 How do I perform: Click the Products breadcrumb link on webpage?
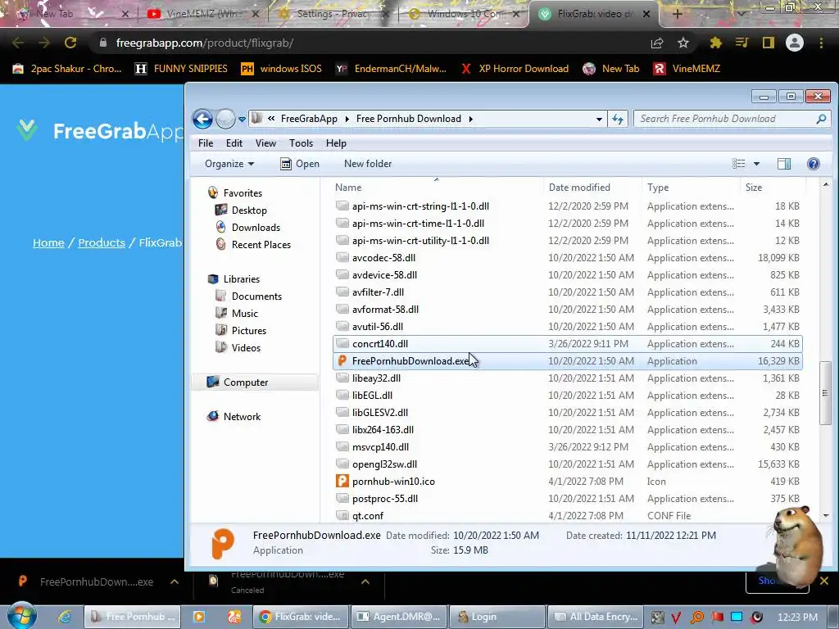coord(102,242)
